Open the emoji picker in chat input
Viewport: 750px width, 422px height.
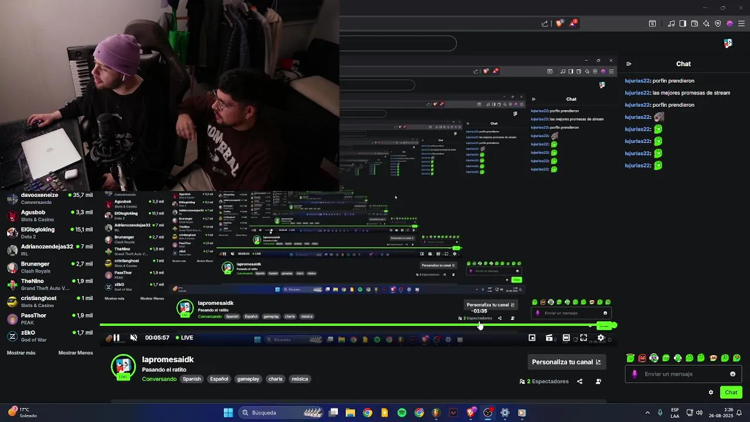(x=732, y=374)
